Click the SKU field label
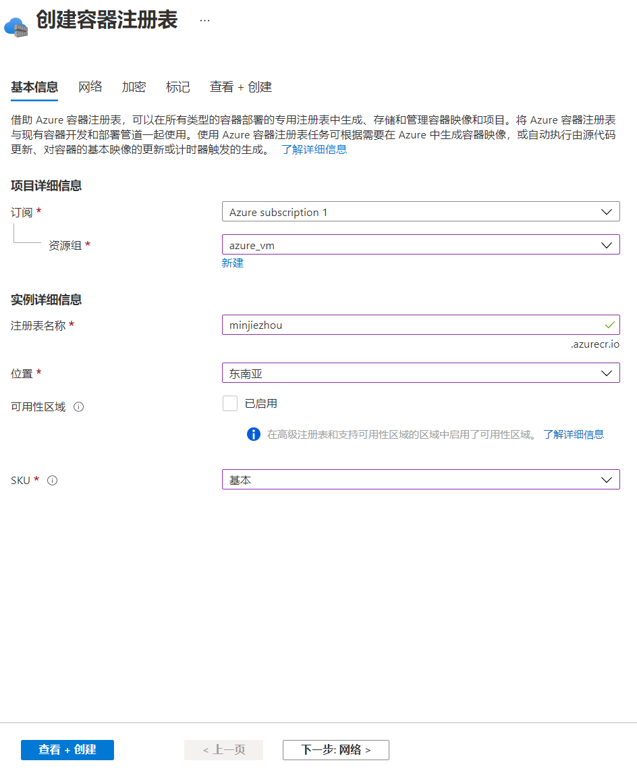This screenshot has width=637, height=771. [21, 481]
